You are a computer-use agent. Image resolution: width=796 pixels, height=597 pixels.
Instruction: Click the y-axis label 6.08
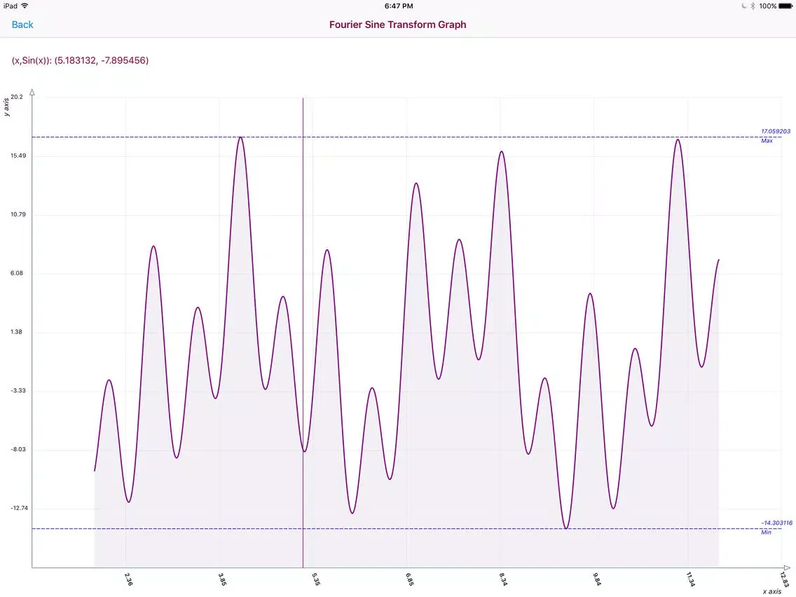pyautogui.click(x=17, y=273)
